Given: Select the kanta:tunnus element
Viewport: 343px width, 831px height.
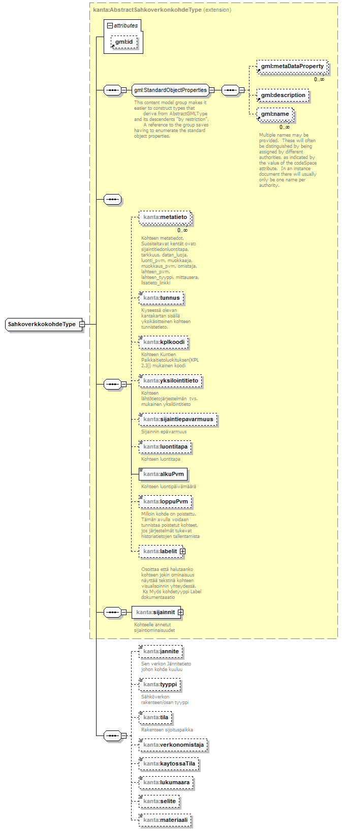Looking at the screenshot, I should 161,298.
